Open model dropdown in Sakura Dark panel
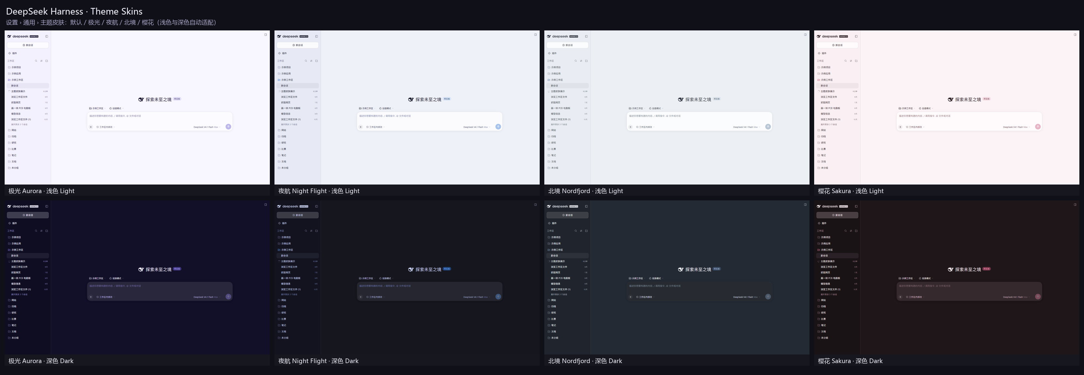 [1017, 297]
